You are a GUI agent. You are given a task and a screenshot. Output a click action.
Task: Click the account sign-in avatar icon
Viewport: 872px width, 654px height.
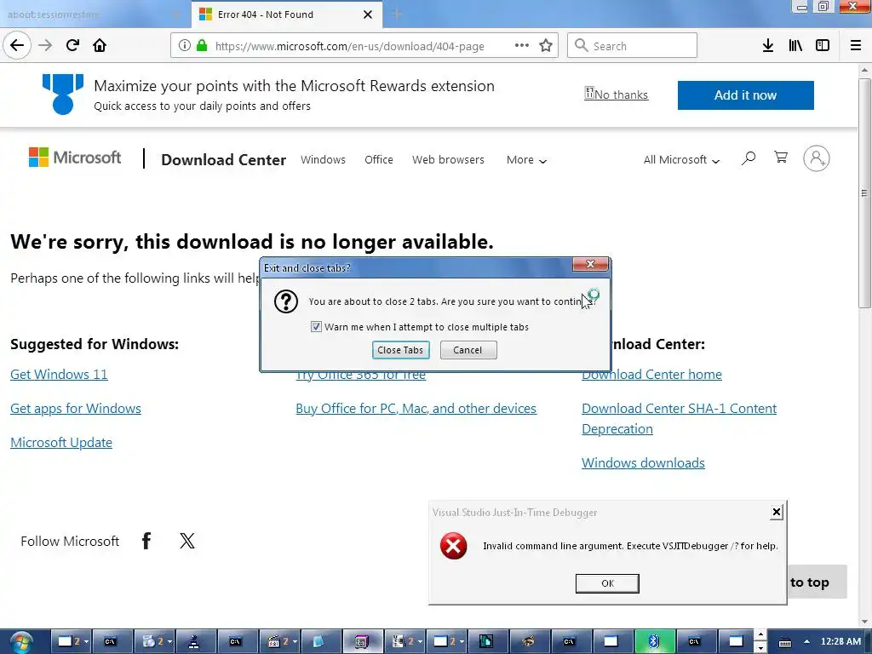click(817, 158)
